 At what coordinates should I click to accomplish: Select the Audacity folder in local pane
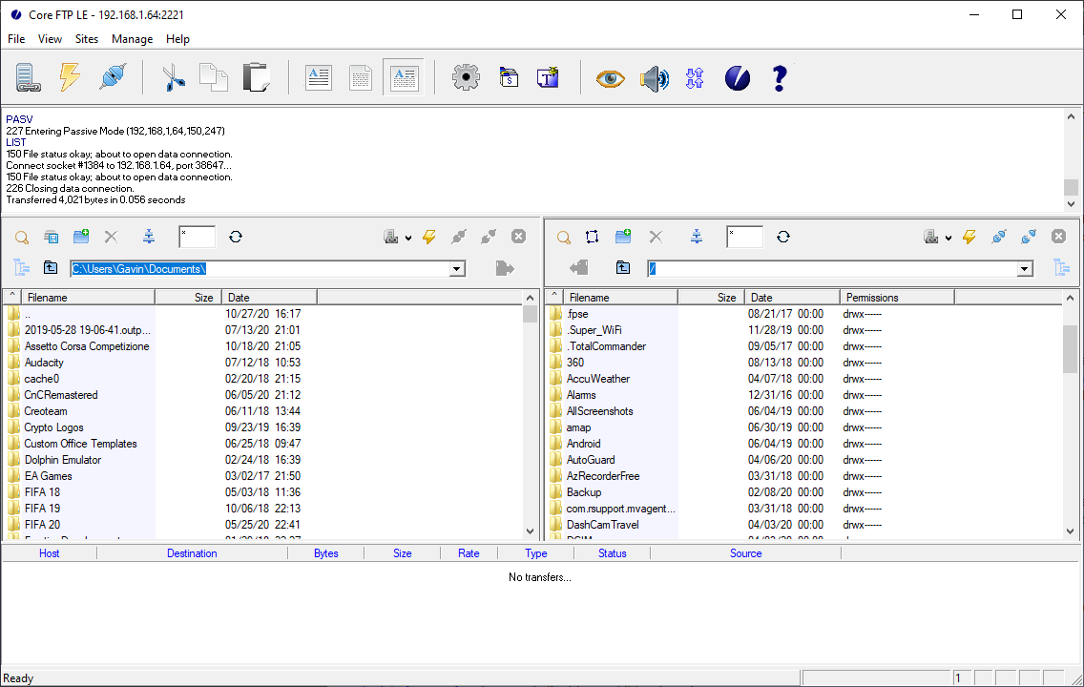(44, 363)
